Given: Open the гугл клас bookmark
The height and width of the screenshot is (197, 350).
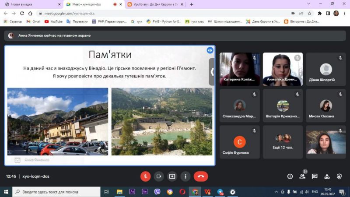Looking at the screenshot, I should 194,21.
